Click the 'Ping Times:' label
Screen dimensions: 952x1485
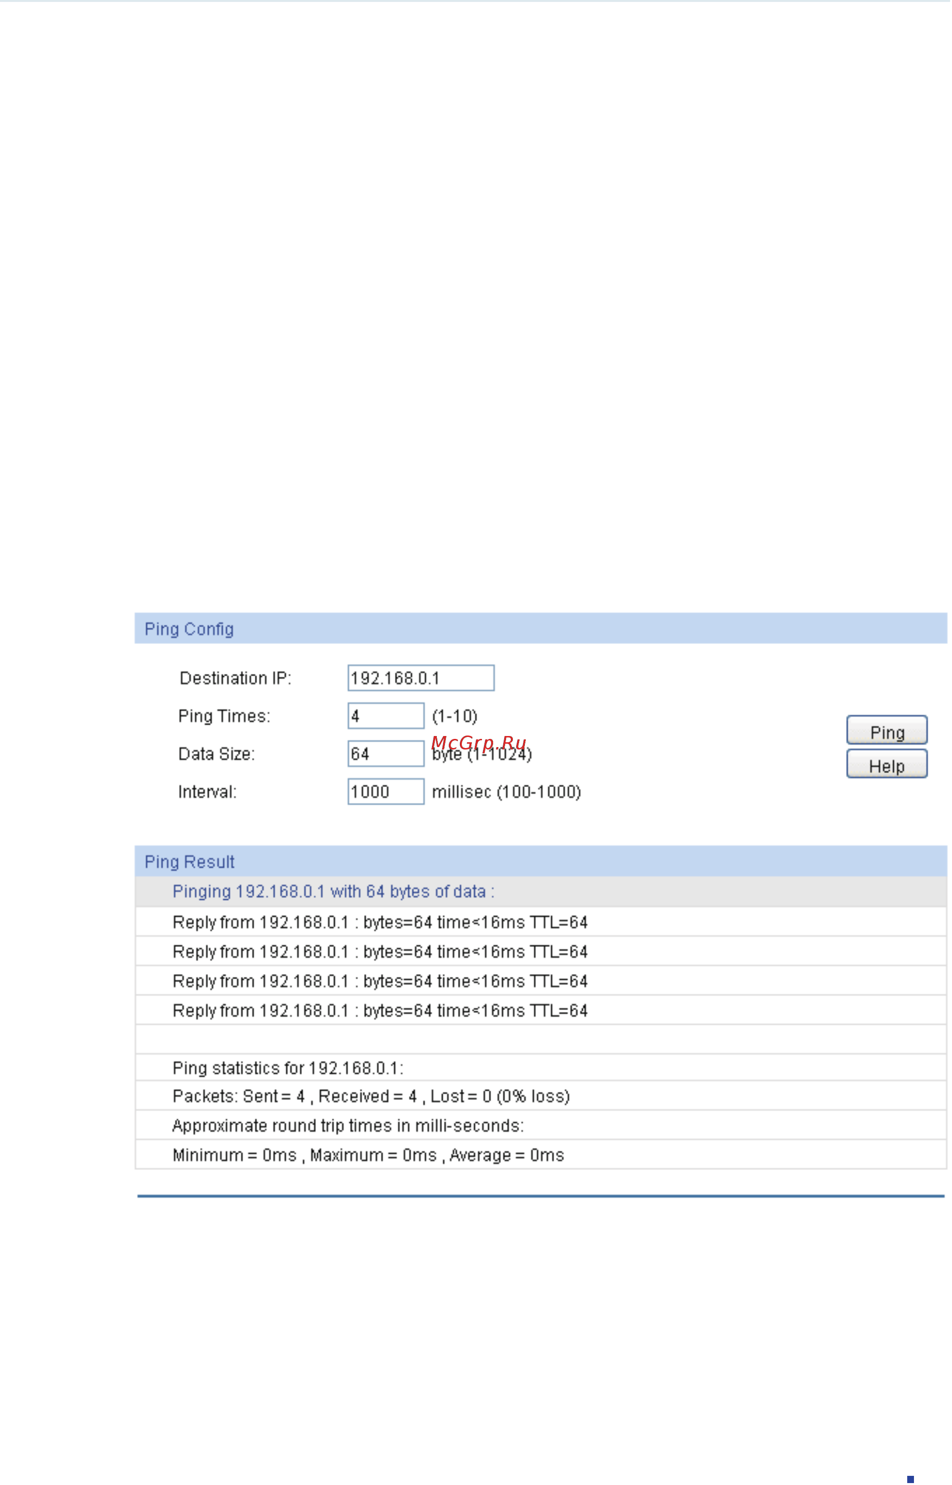(x=224, y=717)
